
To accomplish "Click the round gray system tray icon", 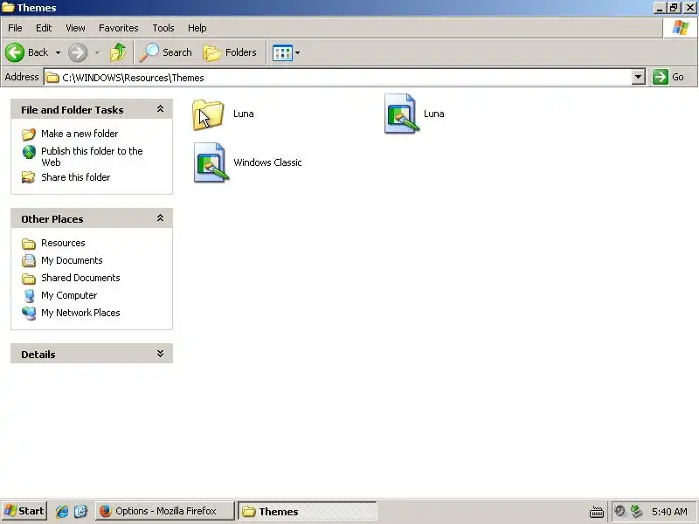I will (x=619, y=510).
